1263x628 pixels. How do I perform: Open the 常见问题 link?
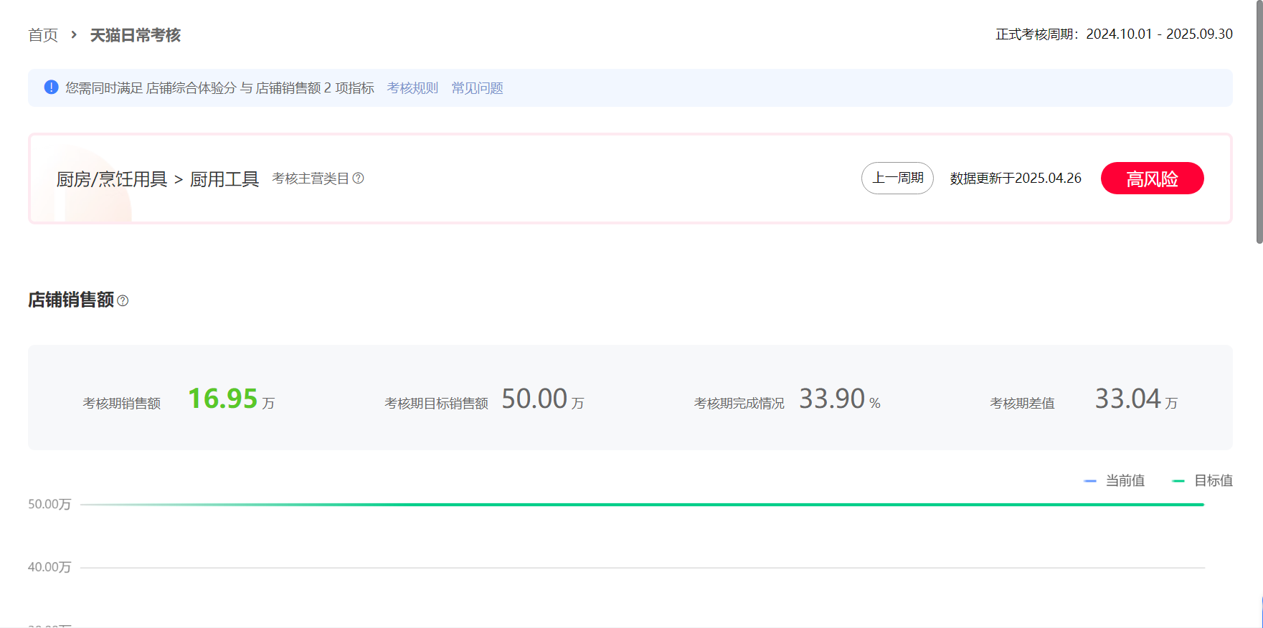click(477, 88)
